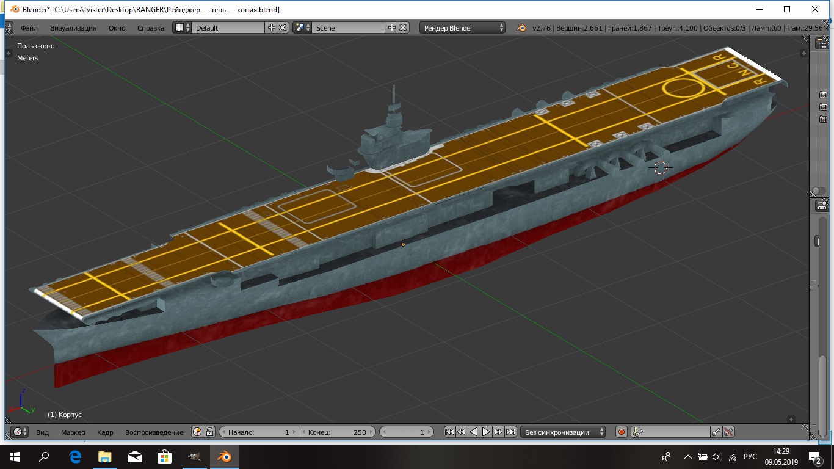Screen dimensions: 834x469
Task: Toggle the preview range clock icon
Action: (197, 432)
